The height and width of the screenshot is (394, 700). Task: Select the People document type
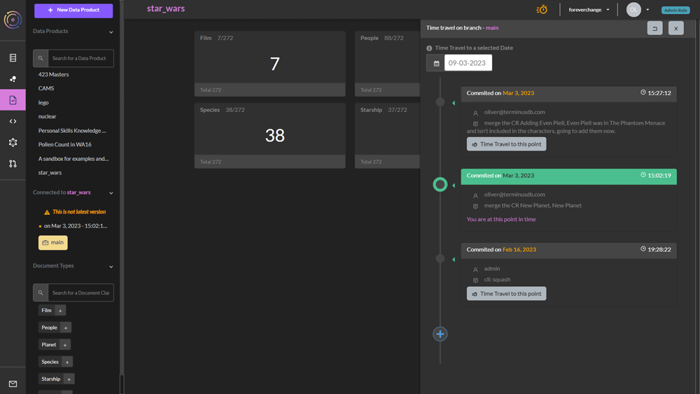(49, 328)
